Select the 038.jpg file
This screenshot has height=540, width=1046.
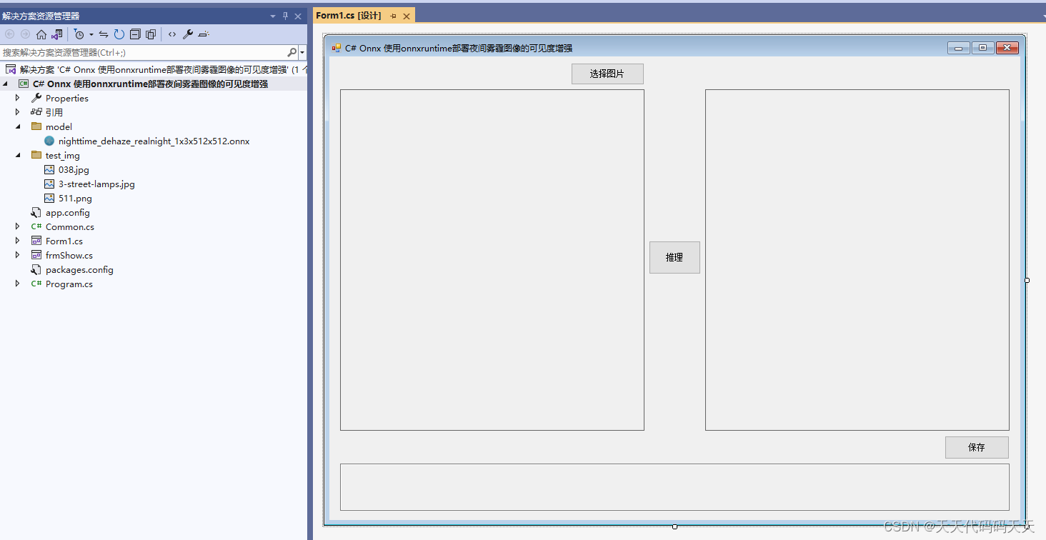(x=74, y=169)
